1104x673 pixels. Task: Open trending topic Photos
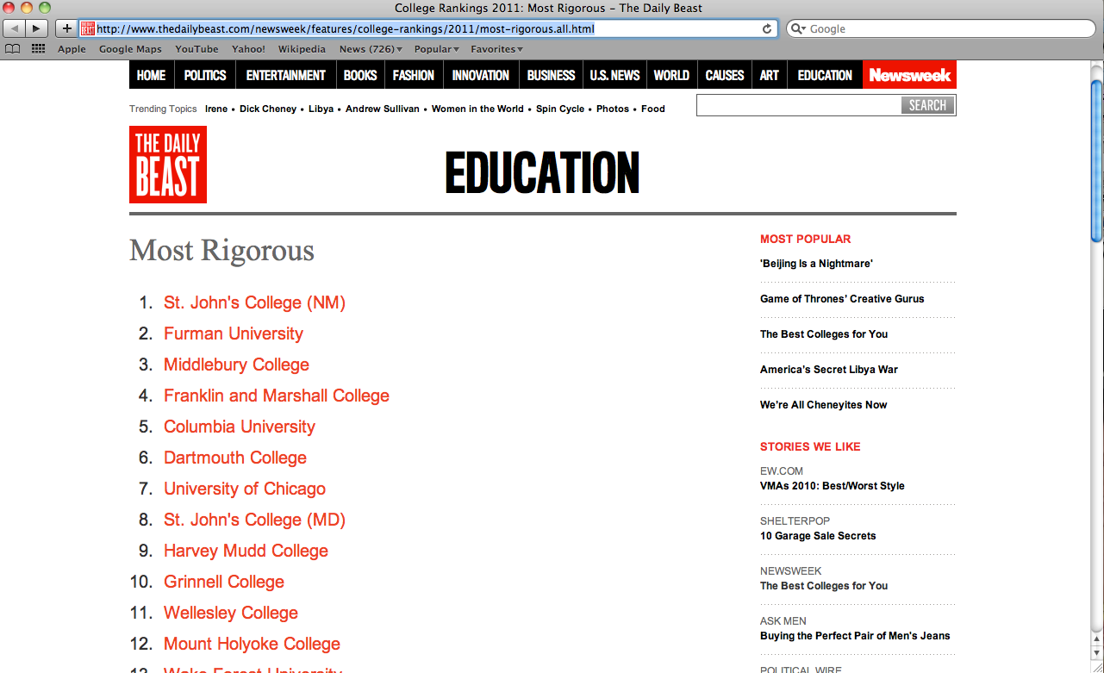tap(613, 109)
